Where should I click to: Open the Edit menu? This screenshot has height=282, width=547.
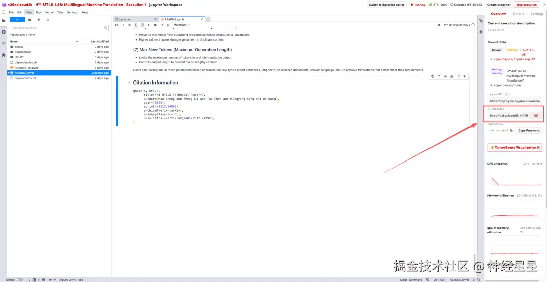(20, 12)
